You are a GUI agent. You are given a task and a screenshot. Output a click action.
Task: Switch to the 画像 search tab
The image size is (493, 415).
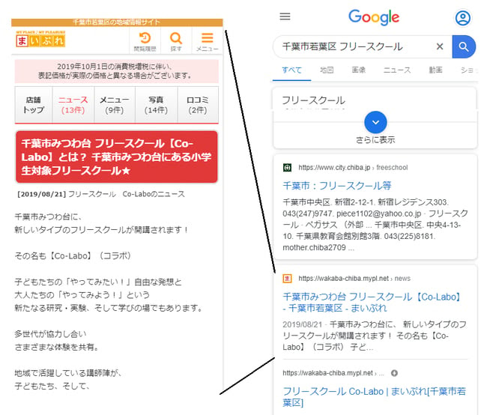tap(358, 70)
